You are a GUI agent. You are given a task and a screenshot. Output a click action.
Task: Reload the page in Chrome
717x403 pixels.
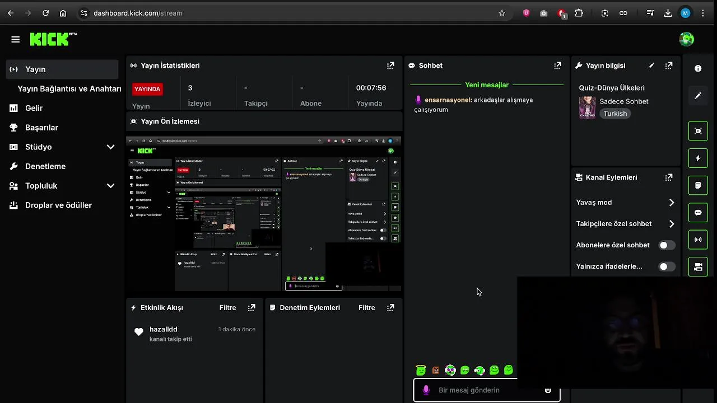pyautogui.click(x=45, y=13)
